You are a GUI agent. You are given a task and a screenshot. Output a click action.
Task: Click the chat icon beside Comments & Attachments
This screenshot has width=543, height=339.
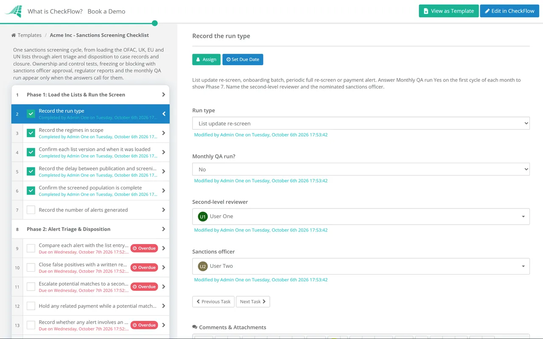pyautogui.click(x=195, y=327)
